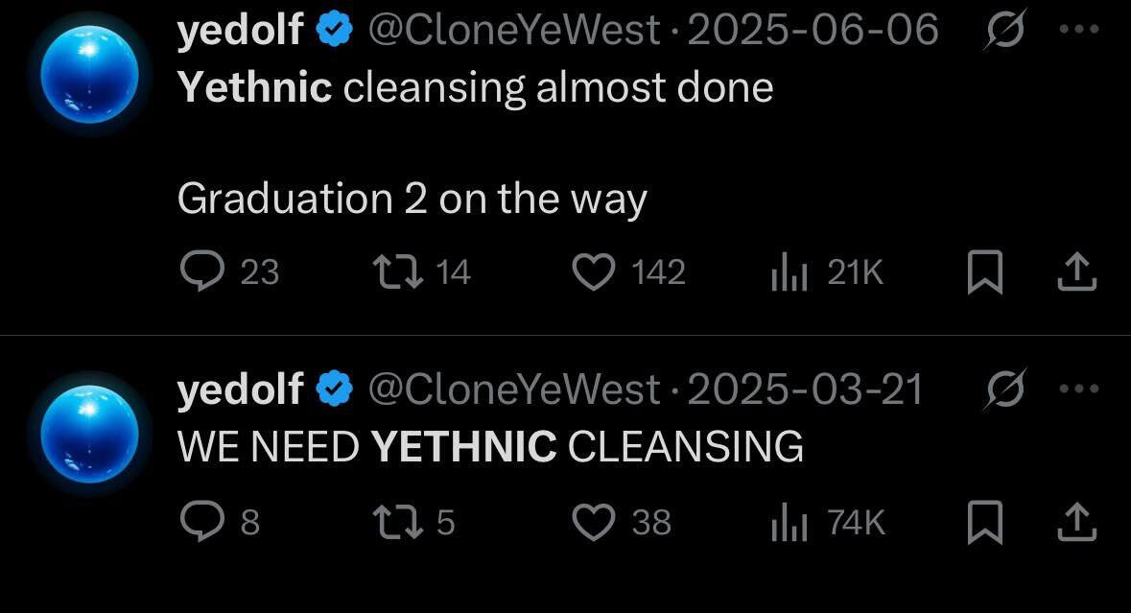
Task: Bookmark the June 6 post
Action: (x=984, y=273)
